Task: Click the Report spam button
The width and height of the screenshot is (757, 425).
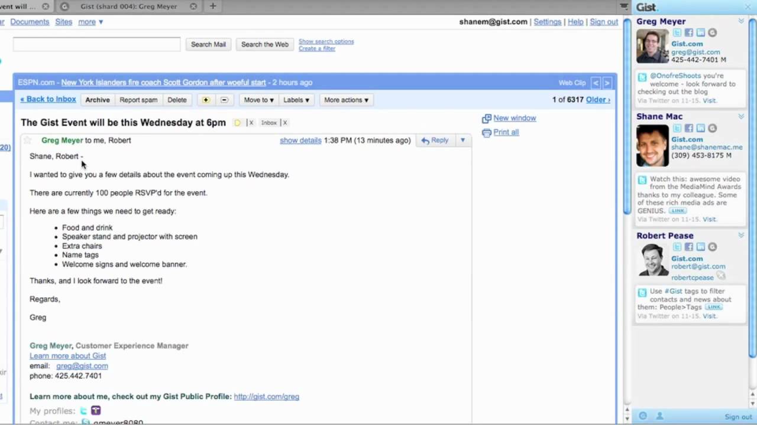Action: [x=138, y=100]
